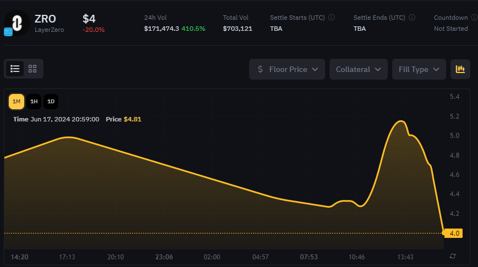478x267 pixels.
Task: Select the 1M chart interval
Action: (17, 102)
